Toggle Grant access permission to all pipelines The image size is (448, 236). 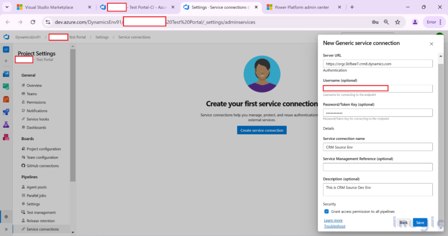point(326,211)
